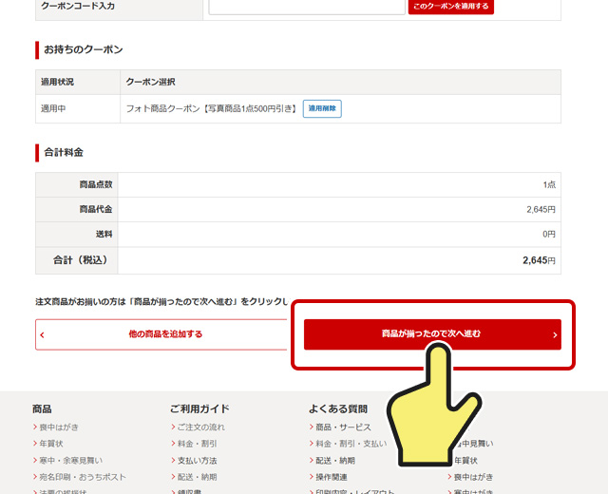Open the 配送・納期 link under ご利用ガイド
608x494 pixels.
(197, 477)
